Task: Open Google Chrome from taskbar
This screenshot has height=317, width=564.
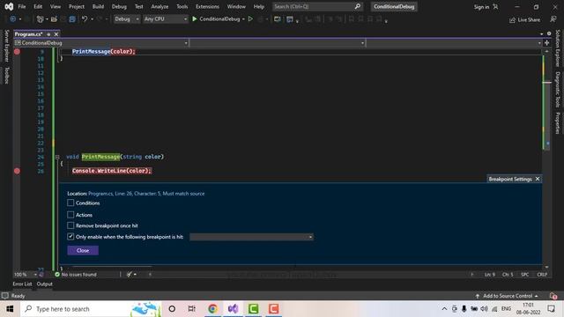Action: click(x=212, y=309)
